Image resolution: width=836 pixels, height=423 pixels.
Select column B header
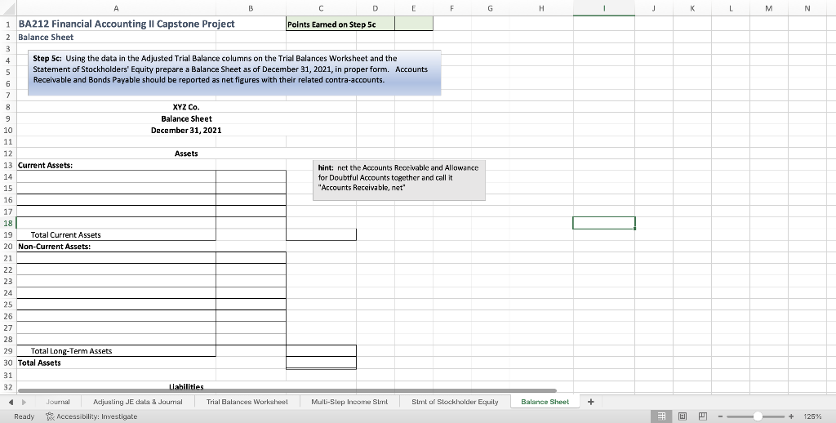(x=251, y=8)
